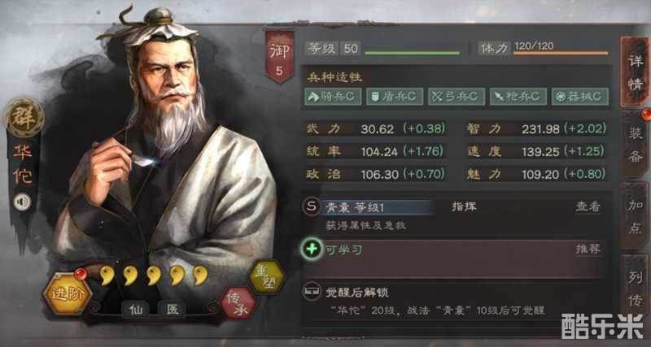Open the 传承 inheritance hexagon

pyautogui.click(x=238, y=303)
